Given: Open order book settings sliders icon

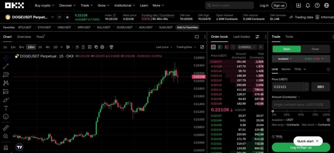Looking at the screenshot, I should 257,37.
